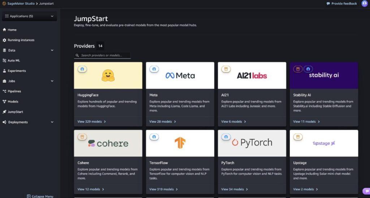This screenshot has width=370, height=198.
Task: Open the cohere logo thumbnail
Action: click(x=108, y=143)
